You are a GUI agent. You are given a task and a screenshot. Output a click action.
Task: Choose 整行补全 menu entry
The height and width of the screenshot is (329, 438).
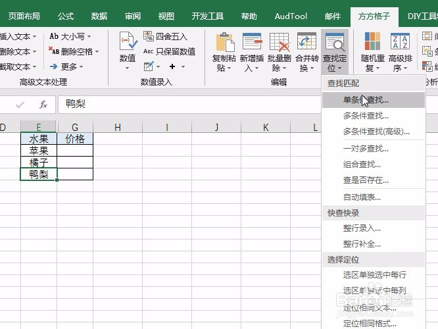[x=374, y=244]
